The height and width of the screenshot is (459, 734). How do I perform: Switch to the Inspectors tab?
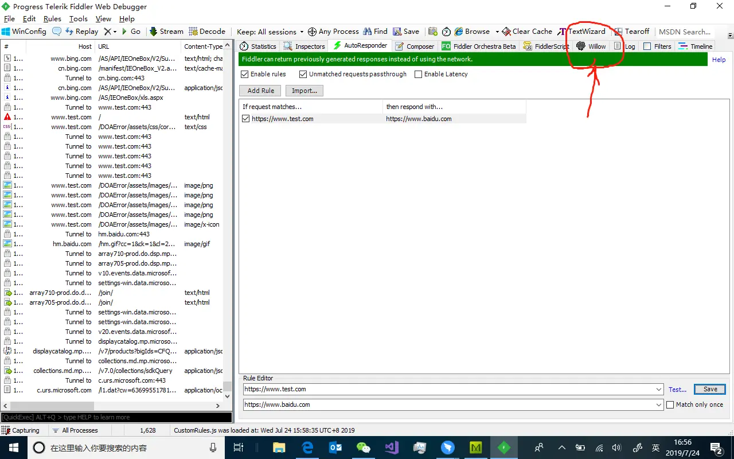point(304,46)
